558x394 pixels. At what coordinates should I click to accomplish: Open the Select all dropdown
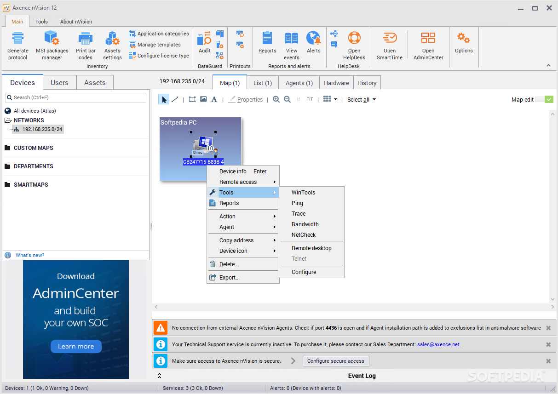click(x=362, y=100)
